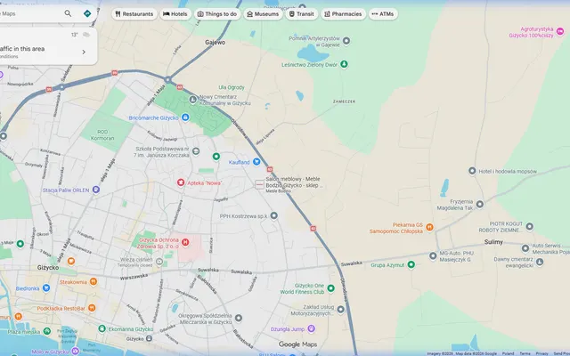This screenshot has height=356, width=570.
Task: Open directions with the blue diamond icon
Action: point(87,13)
